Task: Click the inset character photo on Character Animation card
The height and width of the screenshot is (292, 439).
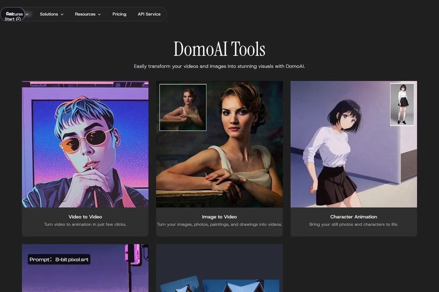Action: [402, 104]
